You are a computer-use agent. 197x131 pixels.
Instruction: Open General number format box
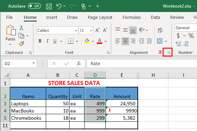click(x=186, y=28)
